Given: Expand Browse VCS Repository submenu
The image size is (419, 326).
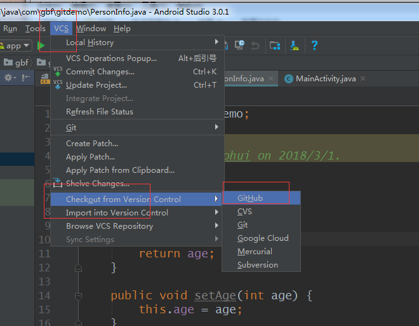Looking at the screenshot, I should click(136, 226).
